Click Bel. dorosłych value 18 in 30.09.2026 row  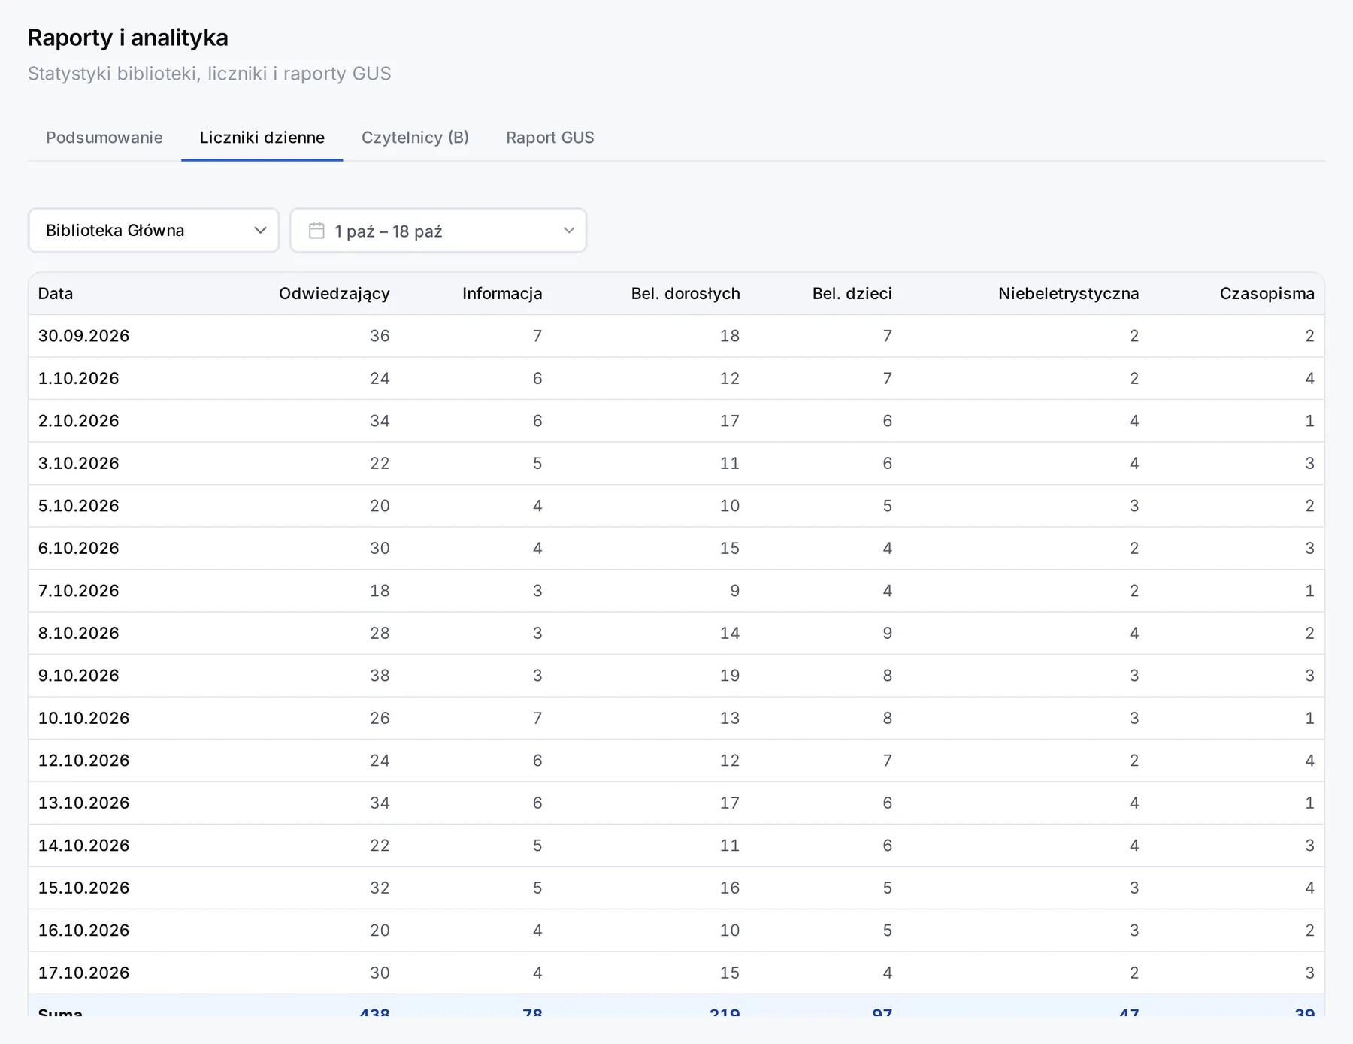[x=730, y=336]
